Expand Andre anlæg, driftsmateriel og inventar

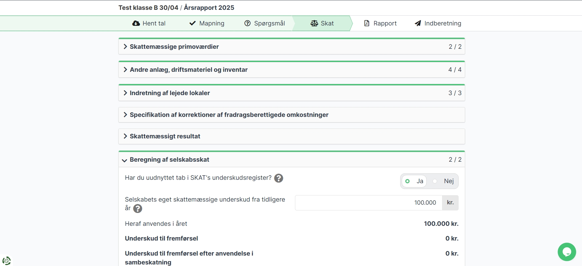pos(188,70)
